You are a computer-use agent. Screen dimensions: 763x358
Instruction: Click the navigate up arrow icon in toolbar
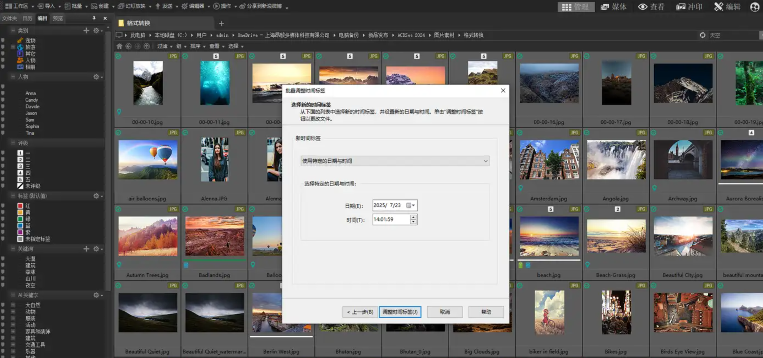(x=147, y=46)
